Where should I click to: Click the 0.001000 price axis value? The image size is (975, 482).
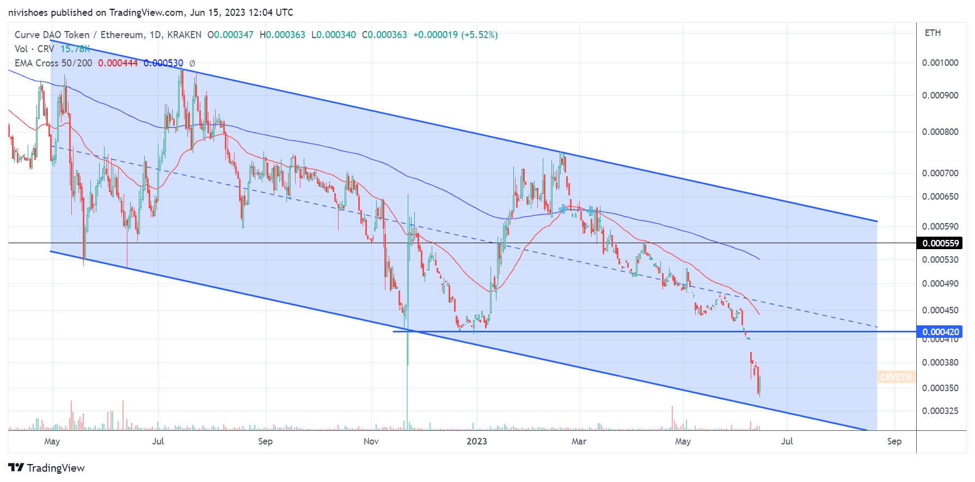pyautogui.click(x=940, y=63)
